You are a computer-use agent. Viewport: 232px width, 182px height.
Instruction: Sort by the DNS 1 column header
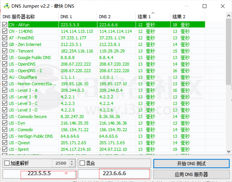78,17
